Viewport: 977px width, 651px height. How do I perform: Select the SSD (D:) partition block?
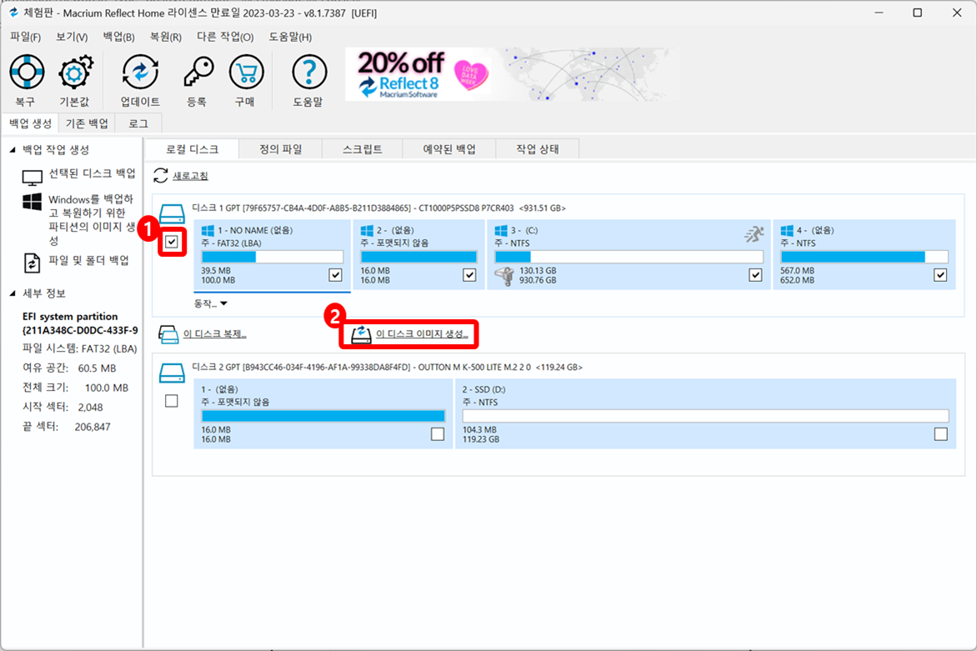point(705,413)
